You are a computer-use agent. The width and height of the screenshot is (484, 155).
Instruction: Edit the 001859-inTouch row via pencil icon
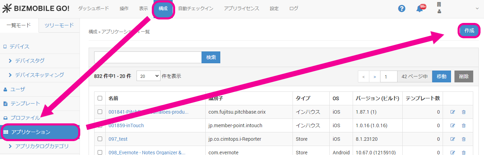coord(452,125)
